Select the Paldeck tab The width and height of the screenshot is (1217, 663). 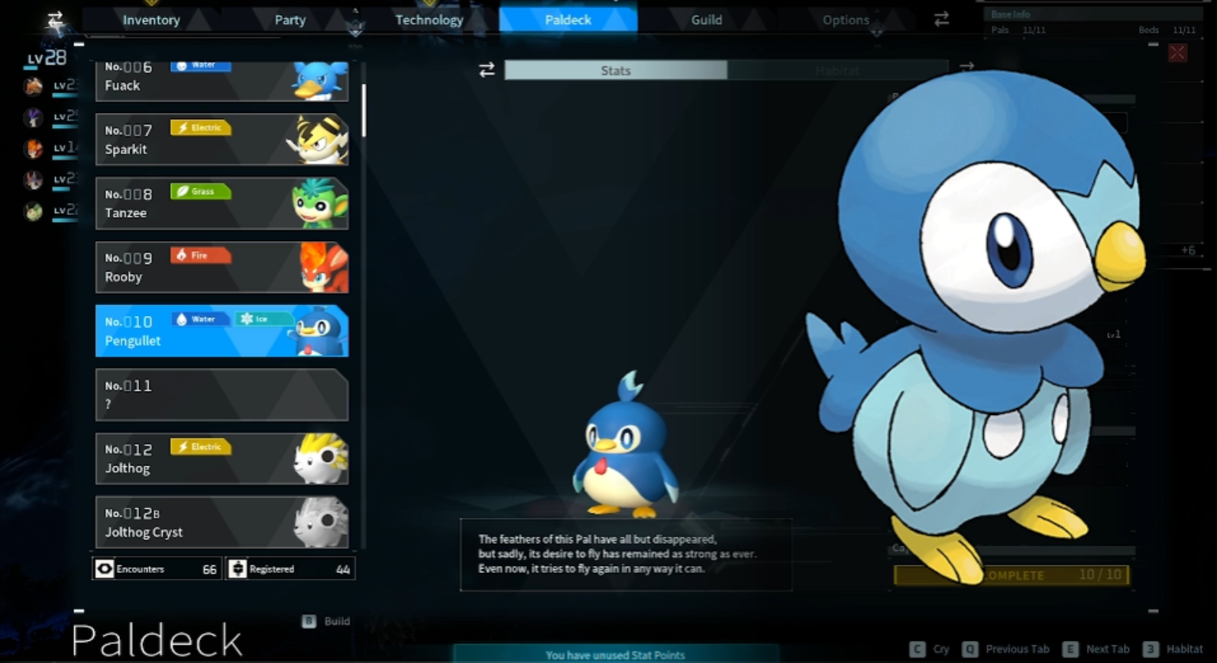(x=568, y=20)
